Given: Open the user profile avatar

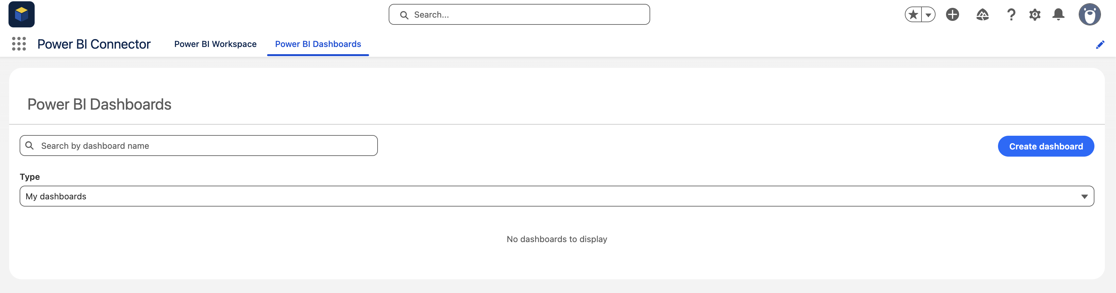Looking at the screenshot, I should pos(1090,15).
